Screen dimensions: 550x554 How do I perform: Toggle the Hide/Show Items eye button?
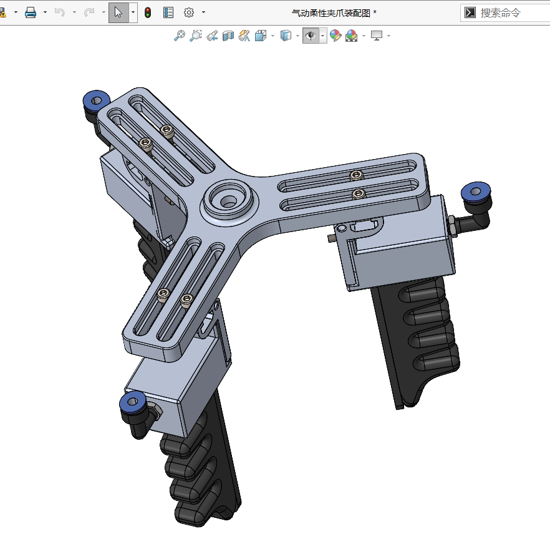(311, 36)
